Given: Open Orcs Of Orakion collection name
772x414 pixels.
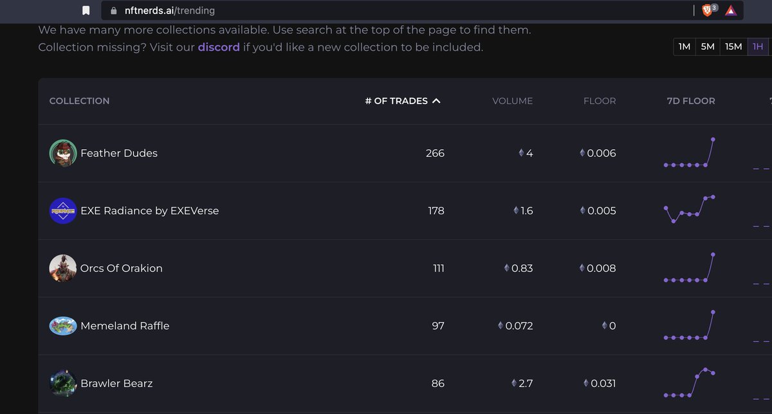Looking at the screenshot, I should point(122,268).
